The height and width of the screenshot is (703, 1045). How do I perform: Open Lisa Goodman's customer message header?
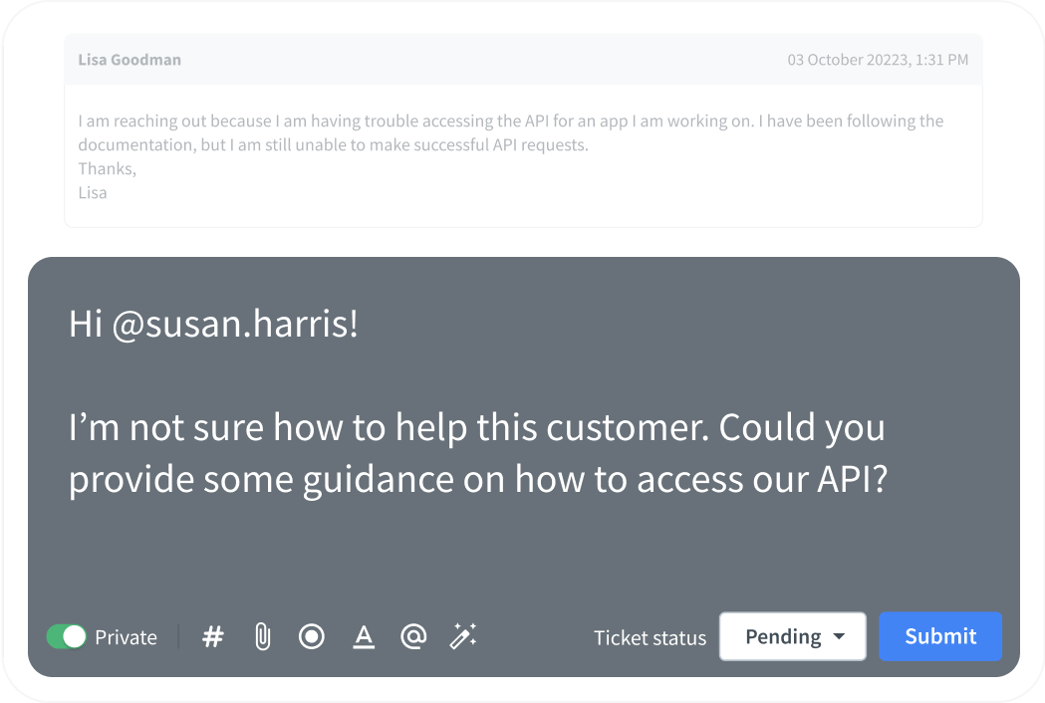tap(130, 60)
